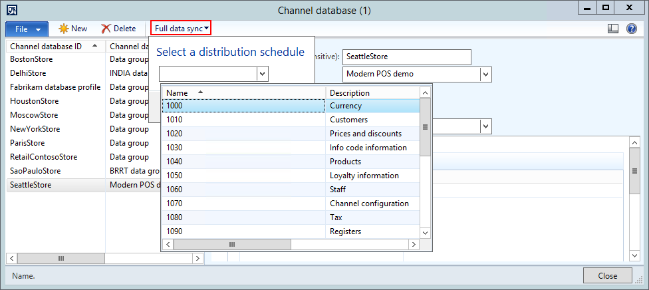Viewport: 649px width, 290px height.
Task: Click the application icon in title bar
Action: click(13, 10)
